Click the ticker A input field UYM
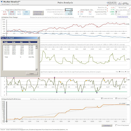The image size is (131, 131). 12,12
